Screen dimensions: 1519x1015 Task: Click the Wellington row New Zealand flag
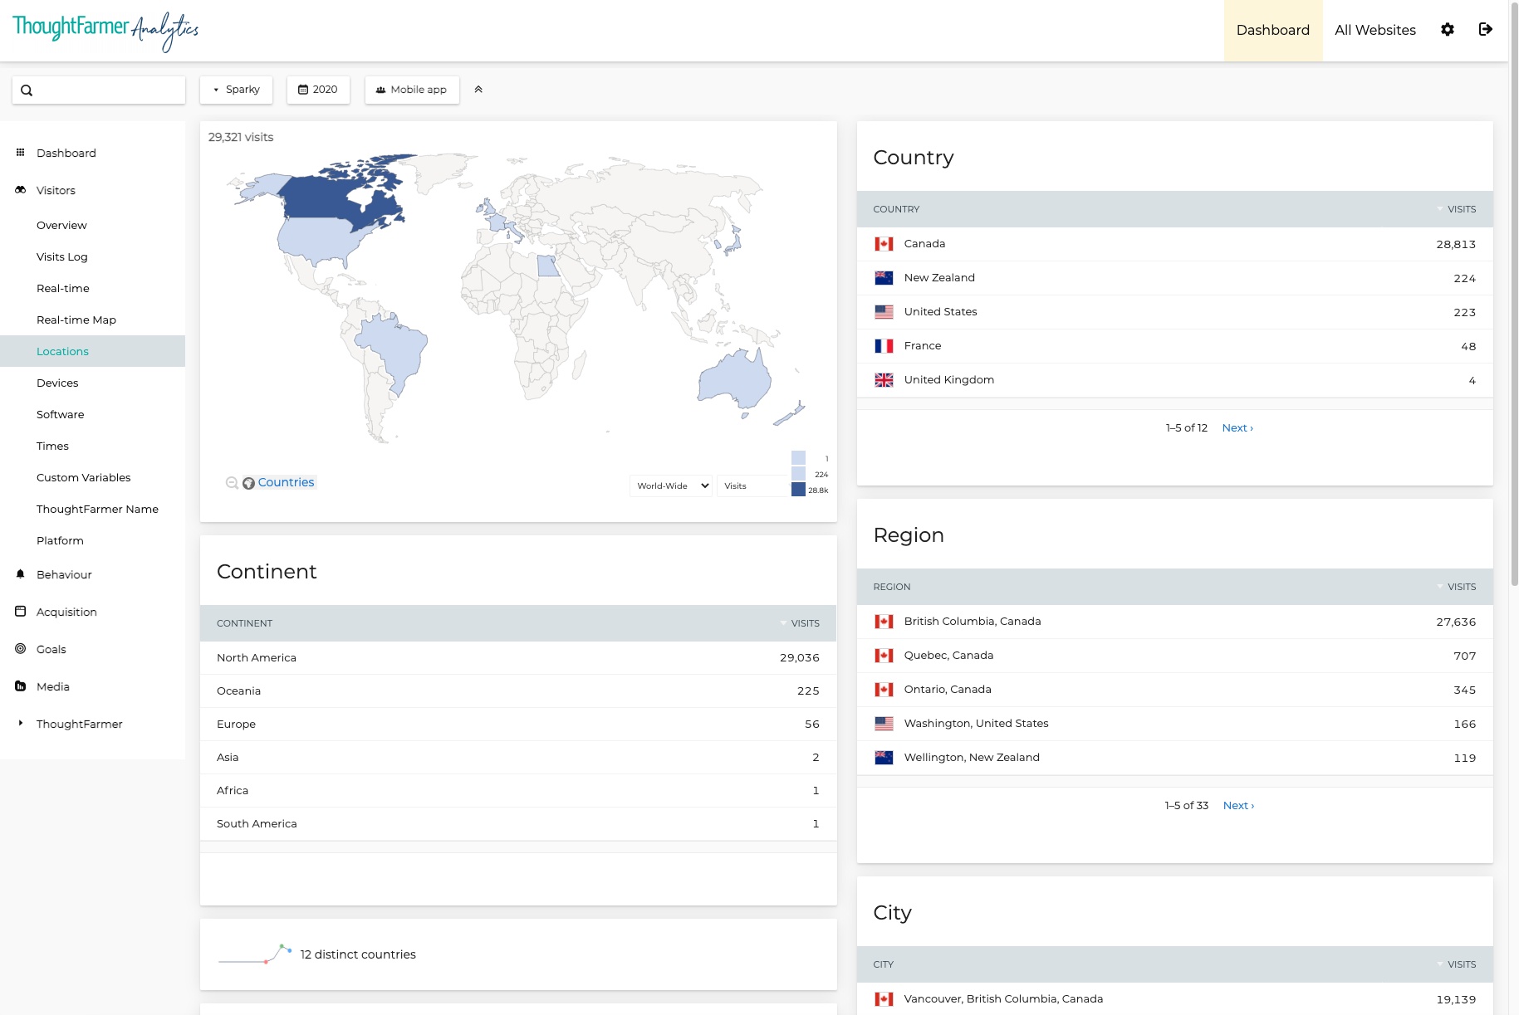884,758
